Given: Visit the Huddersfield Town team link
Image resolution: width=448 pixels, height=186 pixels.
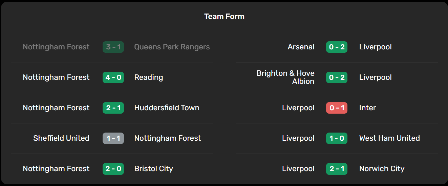Looking at the screenshot, I should pos(167,108).
